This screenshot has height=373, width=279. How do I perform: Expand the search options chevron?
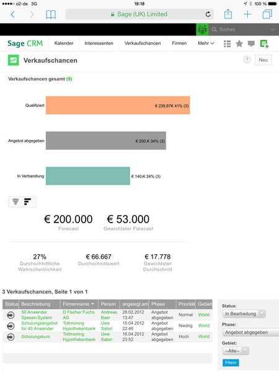click(273, 29)
